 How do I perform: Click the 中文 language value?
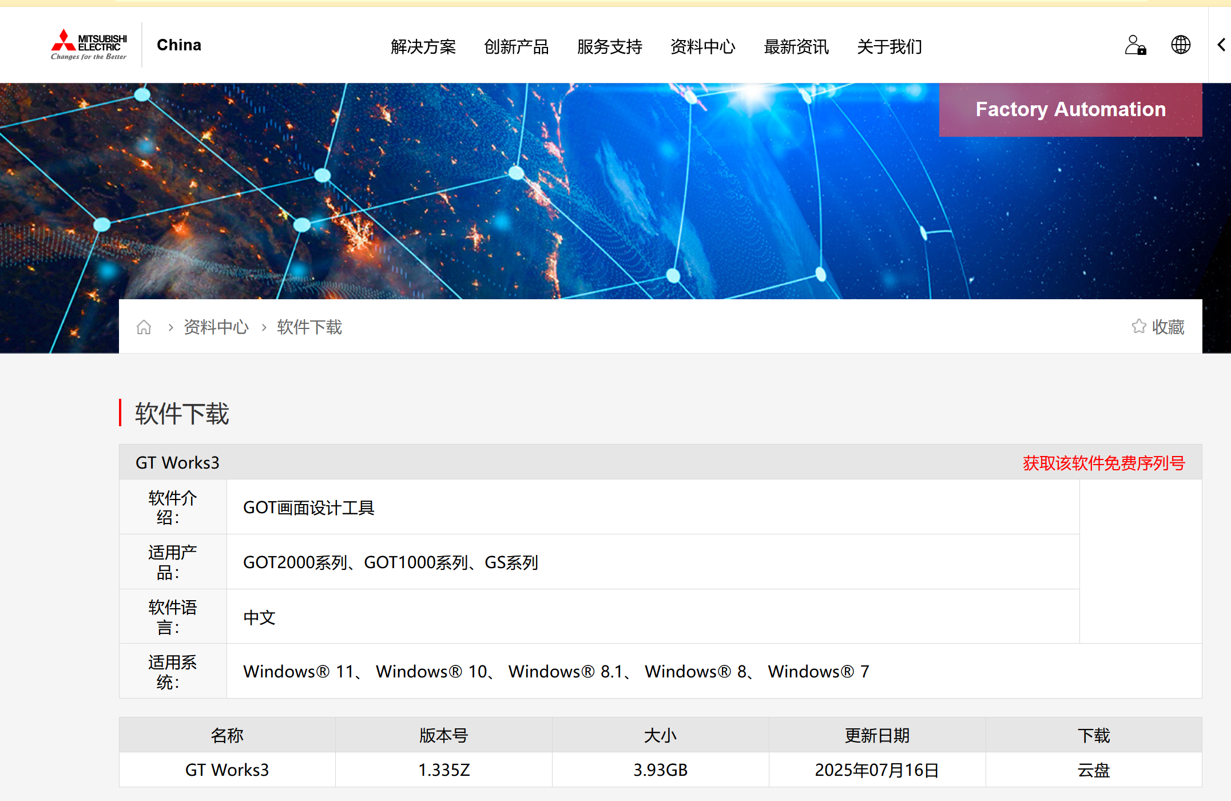pyautogui.click(x=260, y=617)
